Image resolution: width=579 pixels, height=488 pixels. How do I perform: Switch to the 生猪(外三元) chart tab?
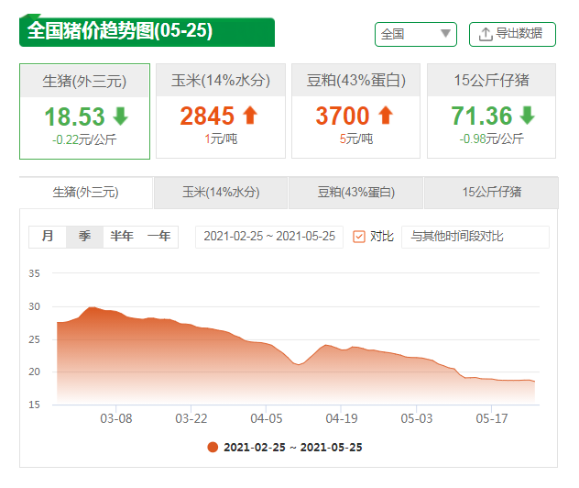click(x=86, y=193)
